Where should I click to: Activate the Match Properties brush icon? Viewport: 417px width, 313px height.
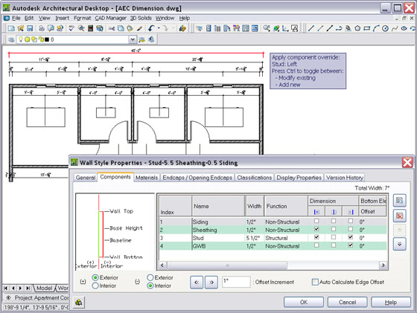point(140,28)
